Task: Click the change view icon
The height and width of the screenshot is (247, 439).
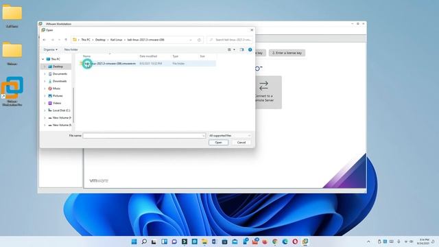Action: click(x=229, y=49)
